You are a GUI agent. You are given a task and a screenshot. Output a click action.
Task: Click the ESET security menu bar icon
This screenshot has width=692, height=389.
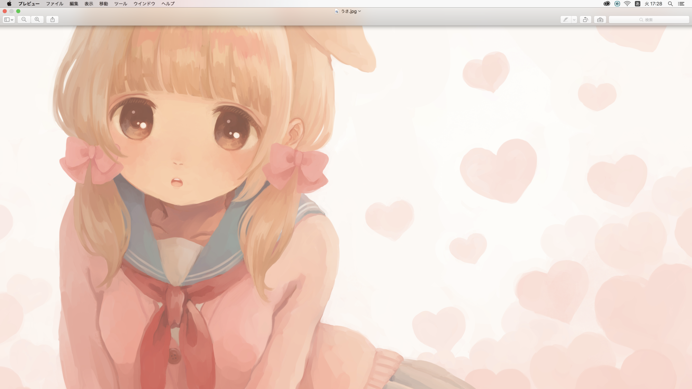coord(617,4)
